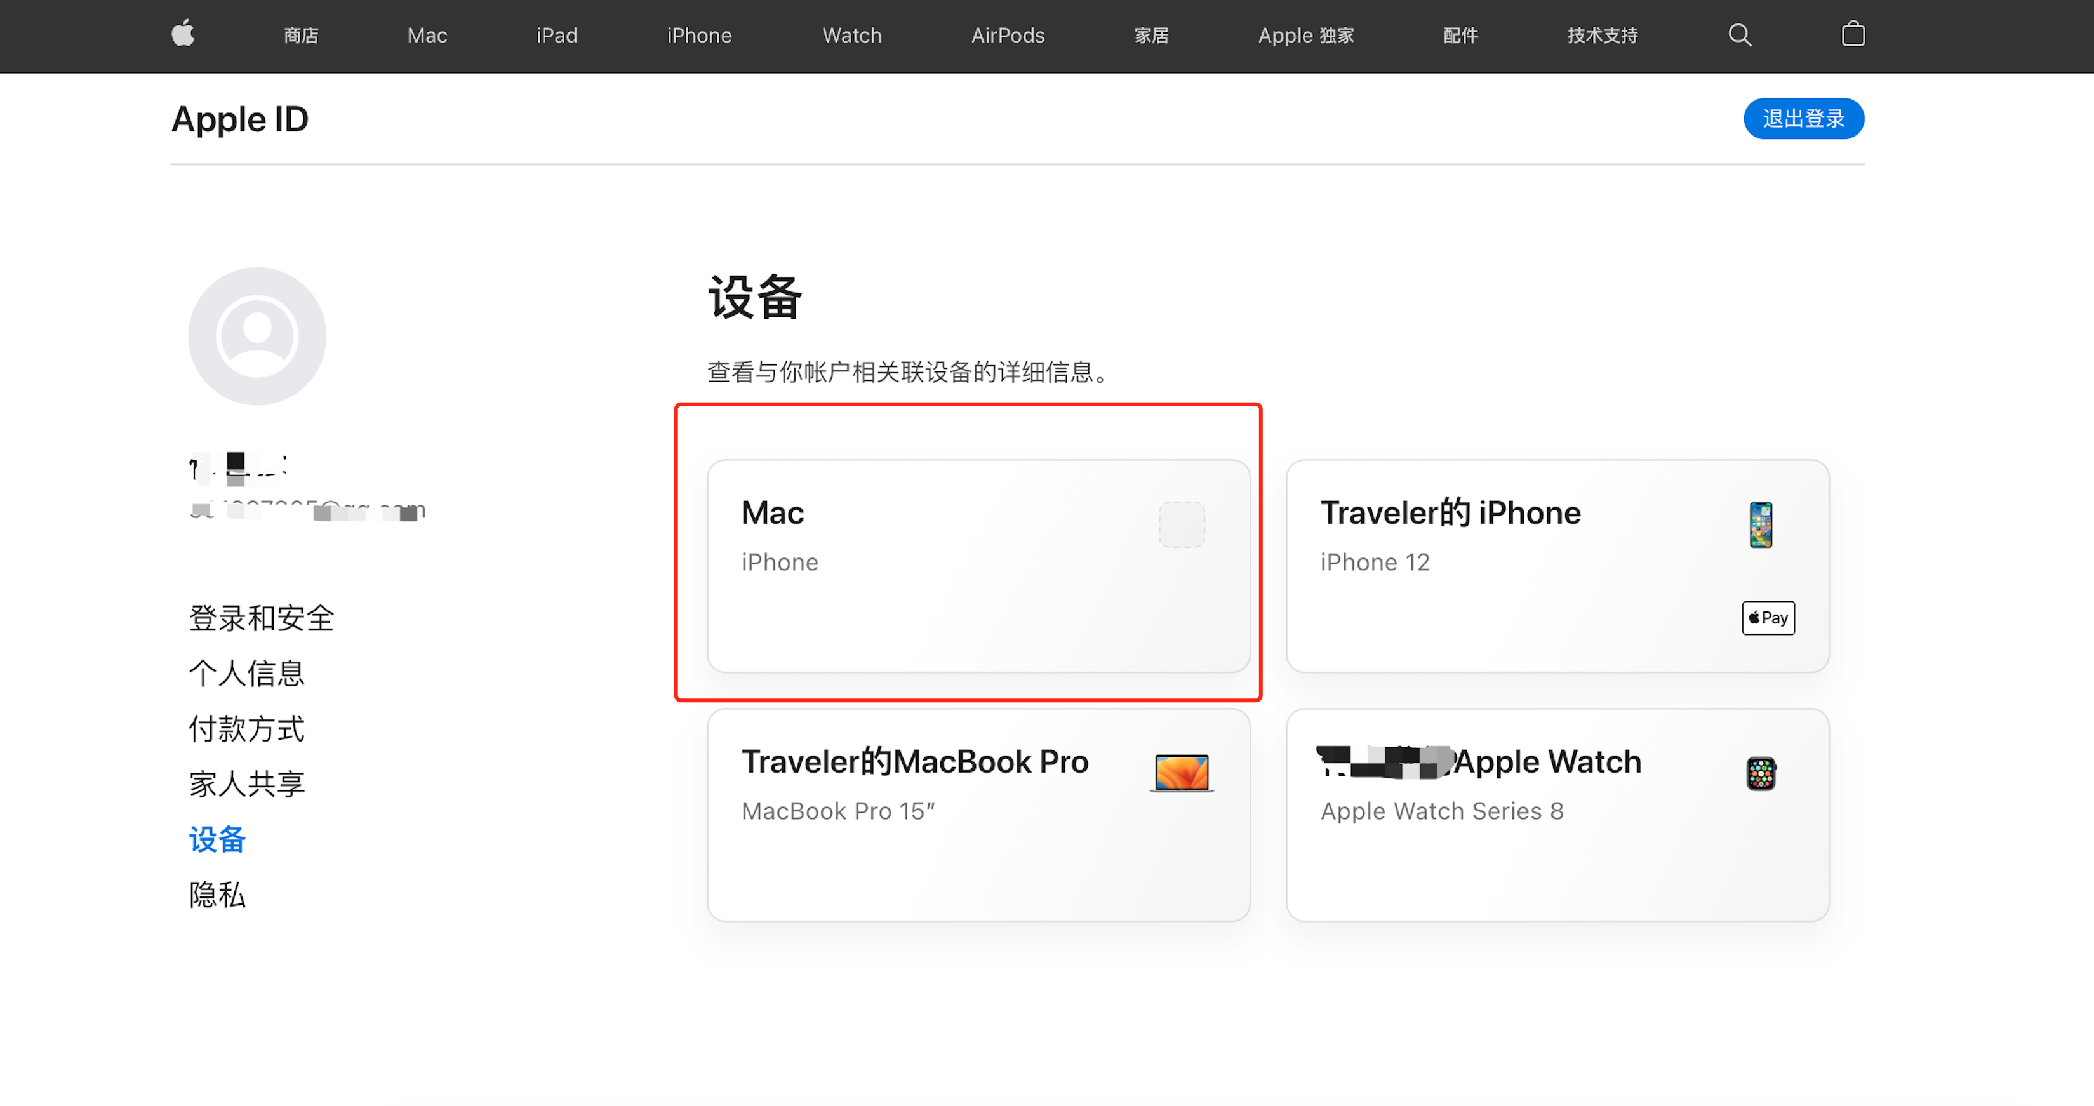Open the shopping bag icon
Viewport: 2094px width, 1106px height.
[1853, 34]
